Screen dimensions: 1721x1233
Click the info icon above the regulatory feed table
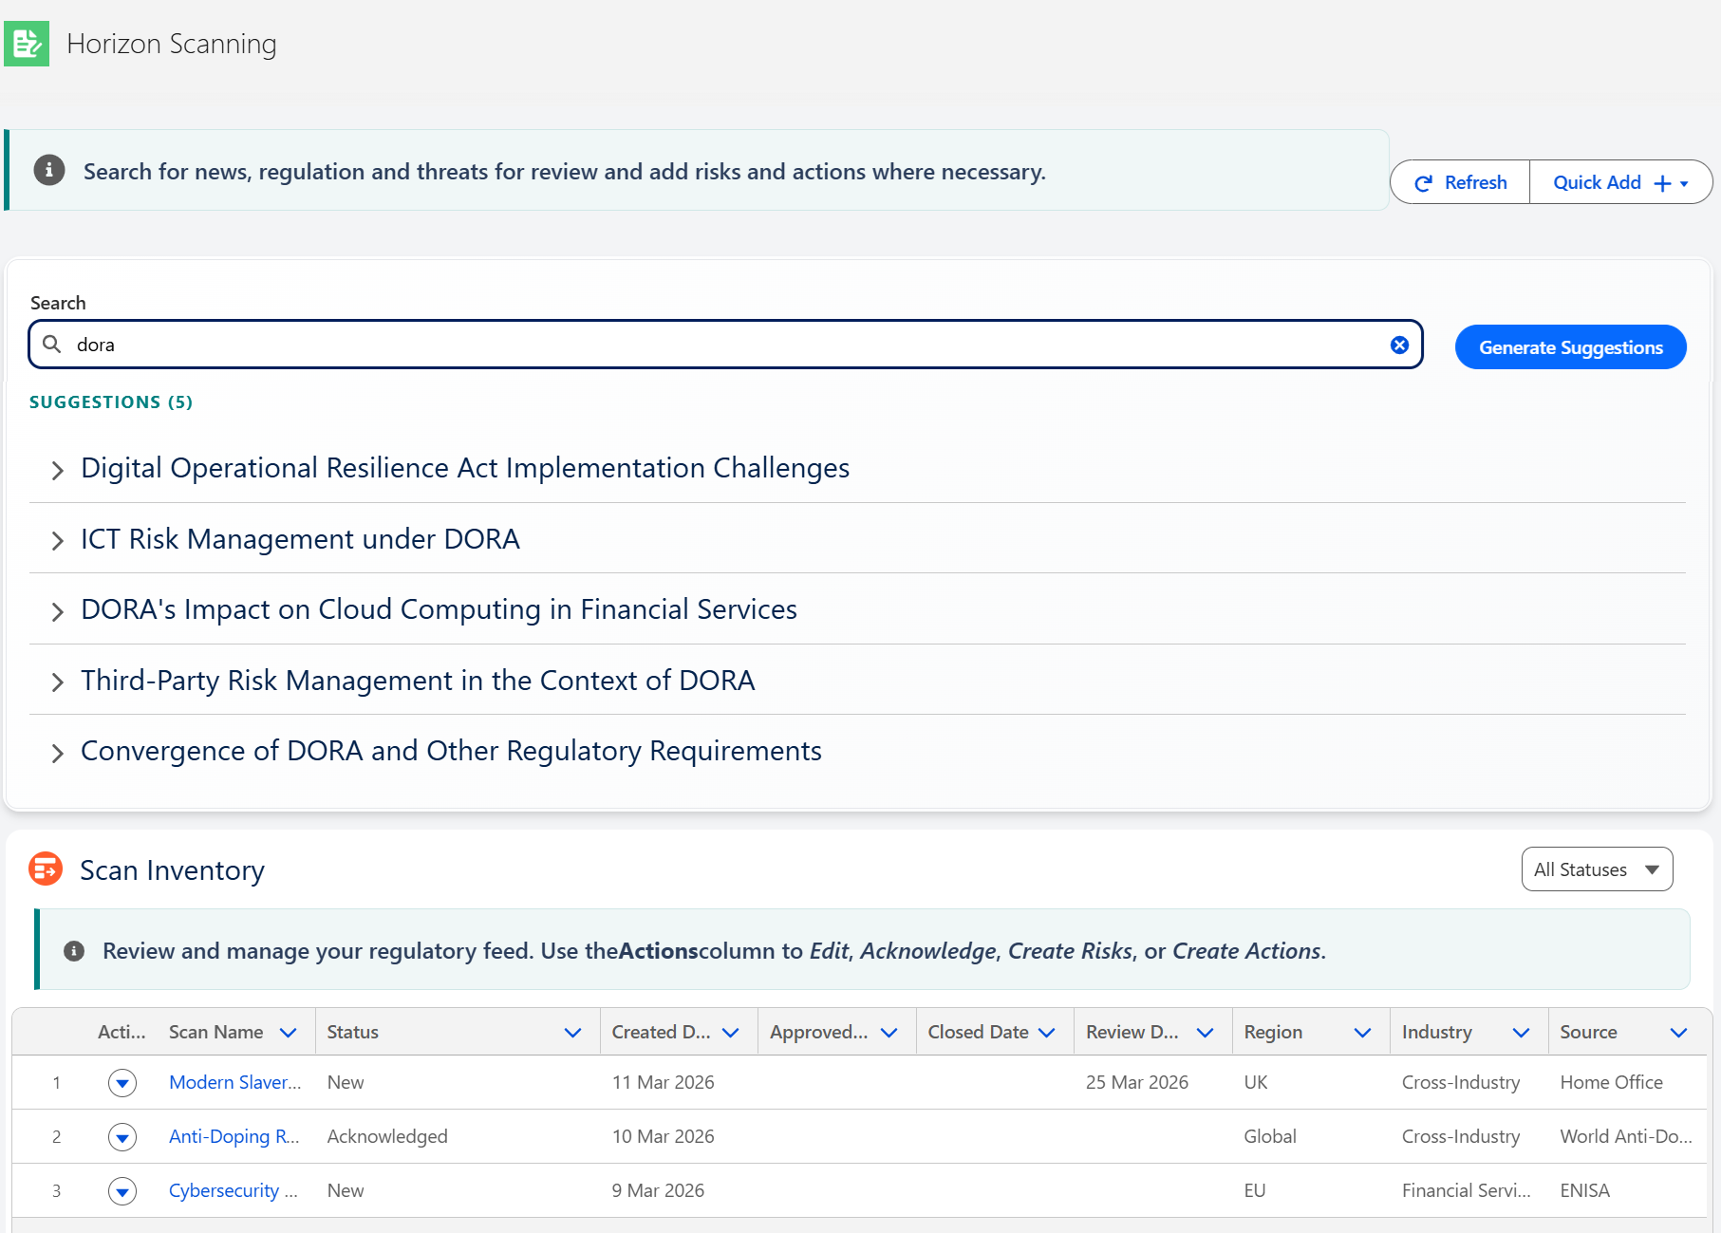[x=74, y=950]
